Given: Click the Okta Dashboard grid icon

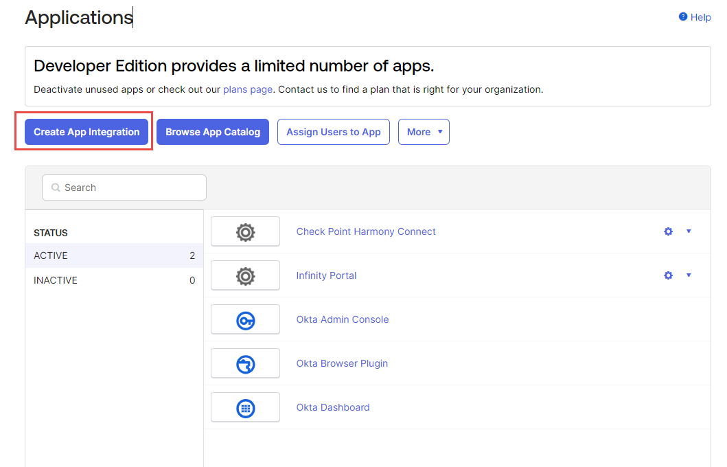Looking at the screenshot, I should tap(245, 408).
